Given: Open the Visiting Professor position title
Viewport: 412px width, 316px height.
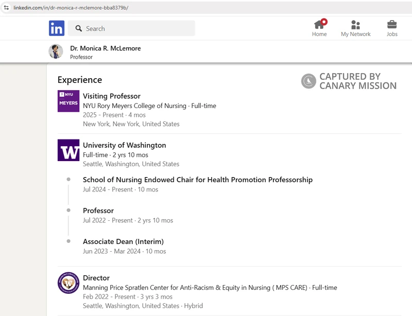Looking at the screenshot, I should pos(112,96).
